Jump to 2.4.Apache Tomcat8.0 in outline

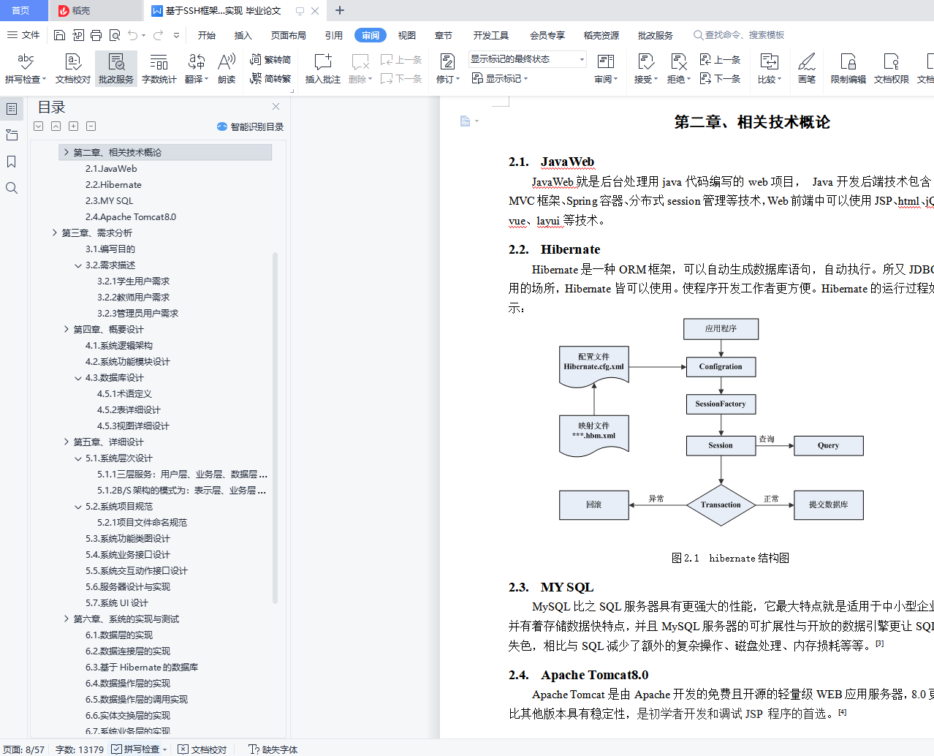(x=131, y=217)
